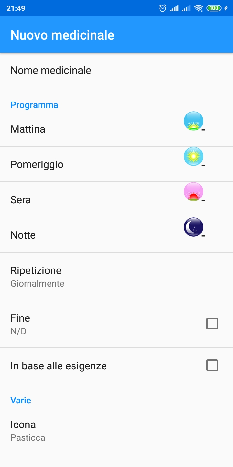The height and width of the screenshot is (467, 233).
Task: Tap the battery indicator icon
Action: tap(214, 8)
